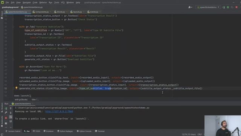Collapse the 'with gr.Tab' code fold marker
Image resolution: width=241 pixels, height=136 pixels.
13,27
